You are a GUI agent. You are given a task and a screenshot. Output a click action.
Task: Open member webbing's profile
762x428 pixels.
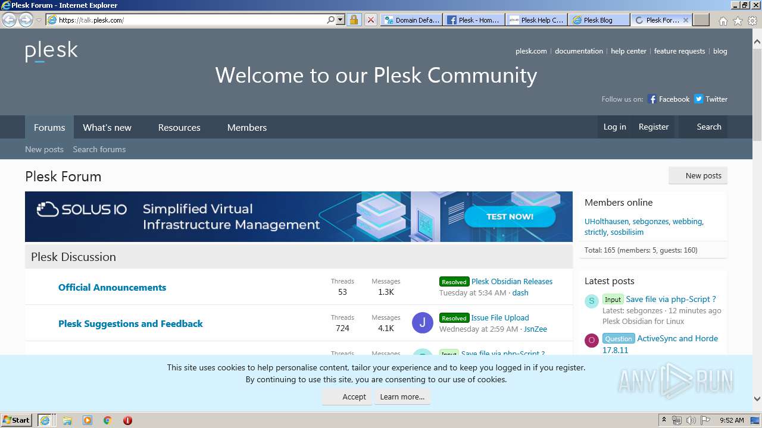687,221
